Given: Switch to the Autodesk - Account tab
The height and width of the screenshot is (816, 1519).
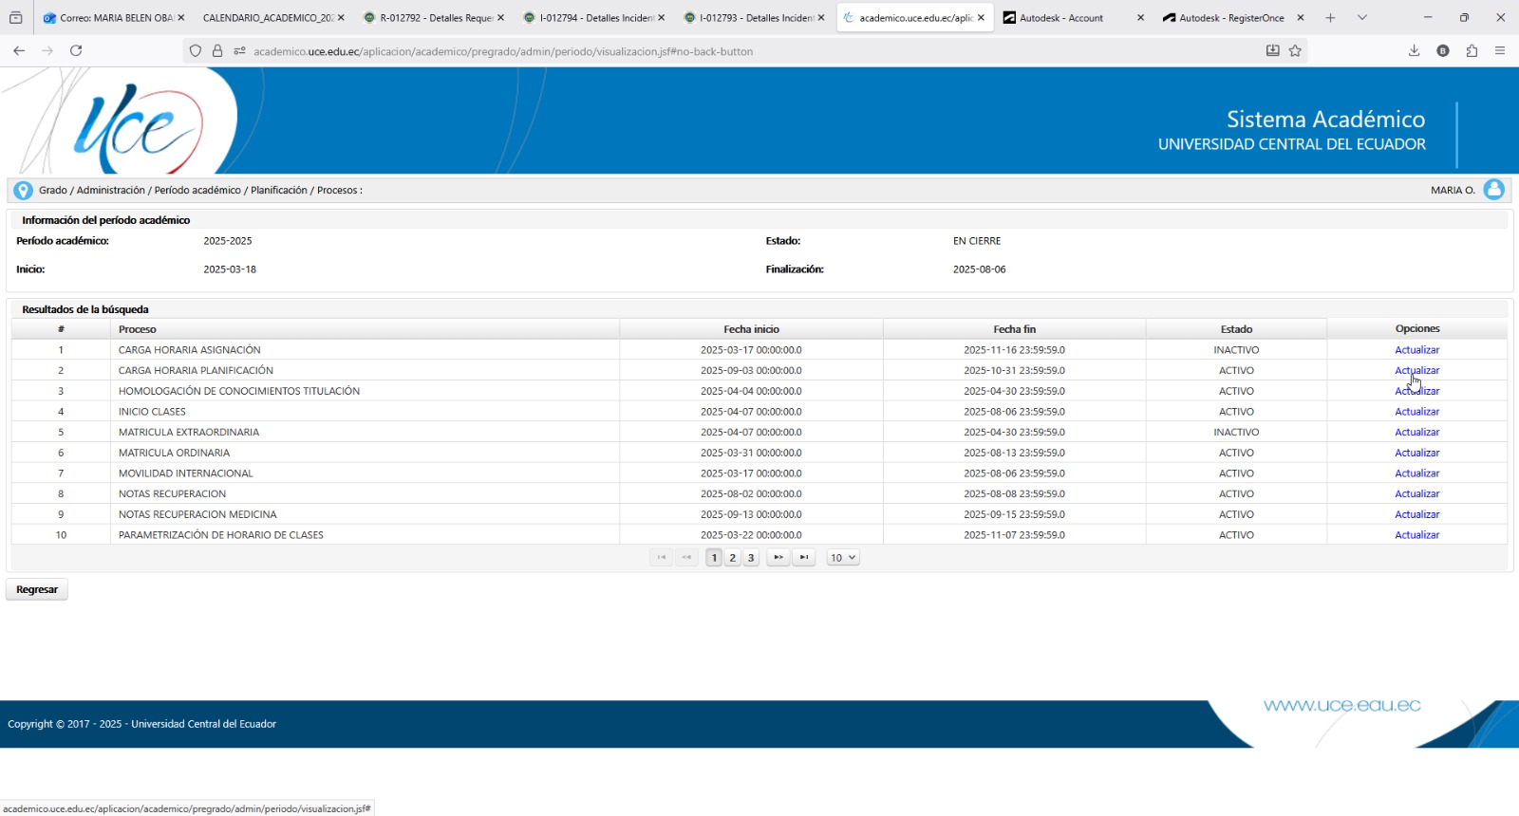Looking at the screenshot, I should pos(1060,18).
